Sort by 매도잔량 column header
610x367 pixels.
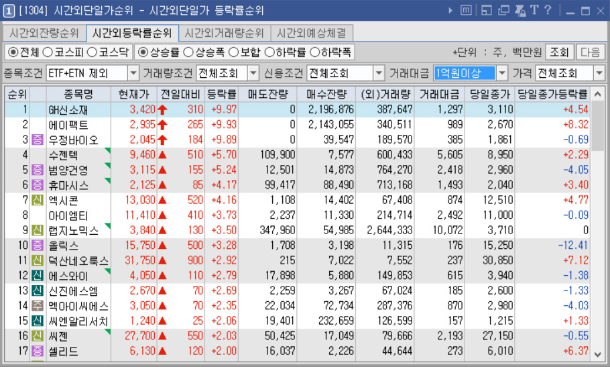(x=267, y=94)
